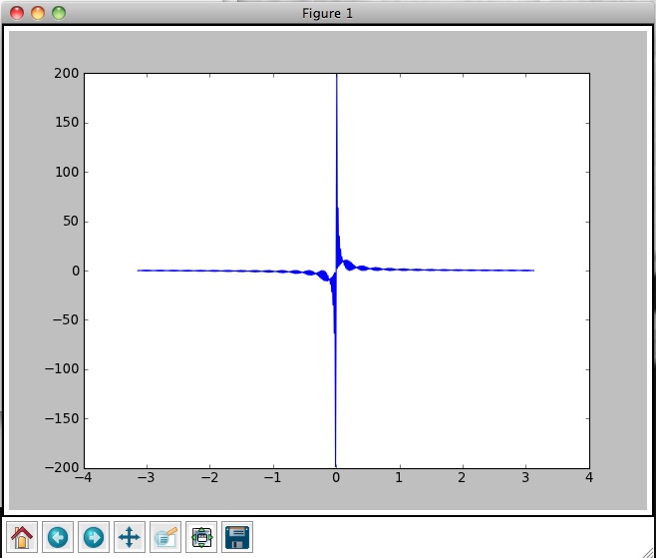Open Configure subplots tool

click(x=201, y=537)
